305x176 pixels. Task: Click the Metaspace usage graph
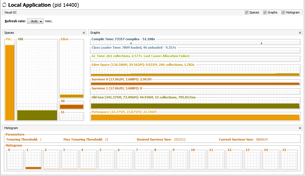[x=195, y=118]
